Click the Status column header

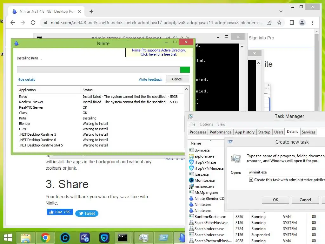click(x=132, y=90)
